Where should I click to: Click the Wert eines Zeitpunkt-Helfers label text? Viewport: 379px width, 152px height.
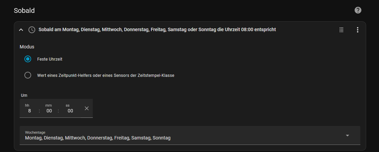point(106,75)
